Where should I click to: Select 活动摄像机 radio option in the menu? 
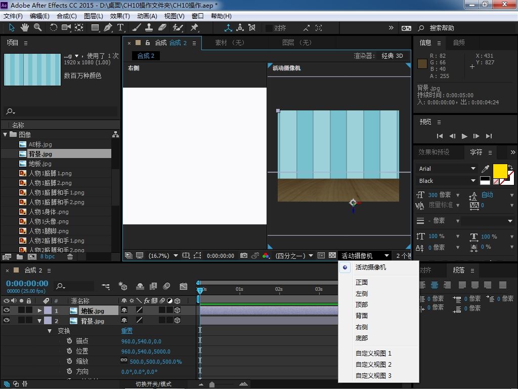coord(345,267)
